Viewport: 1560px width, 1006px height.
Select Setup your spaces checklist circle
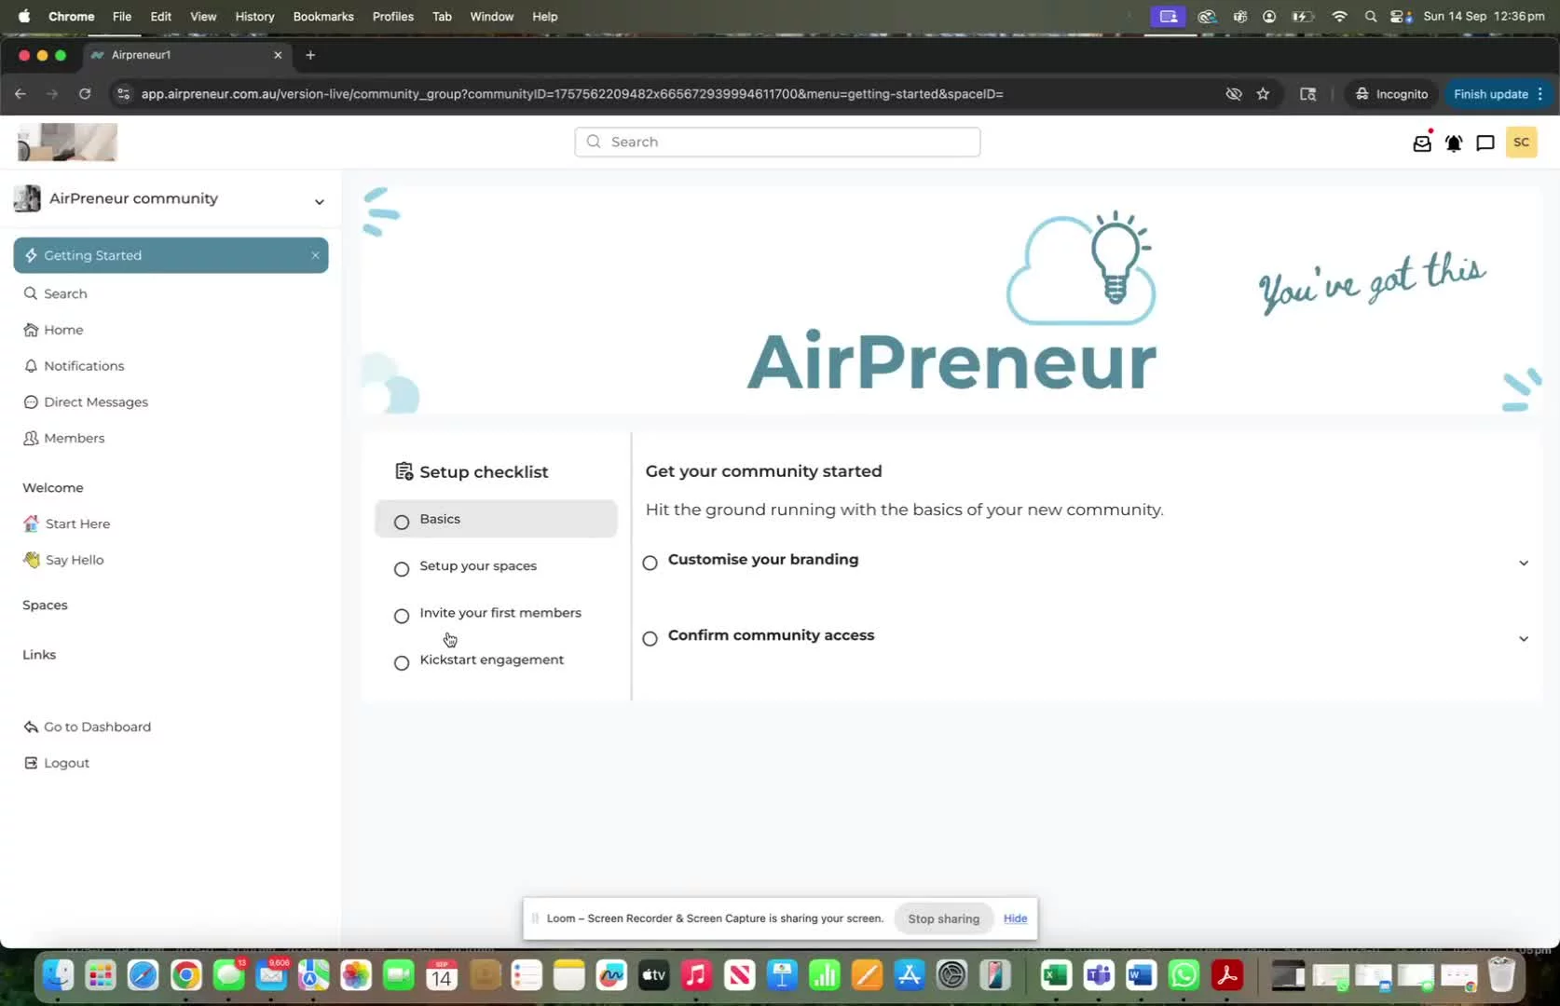(x=402, y=569)
